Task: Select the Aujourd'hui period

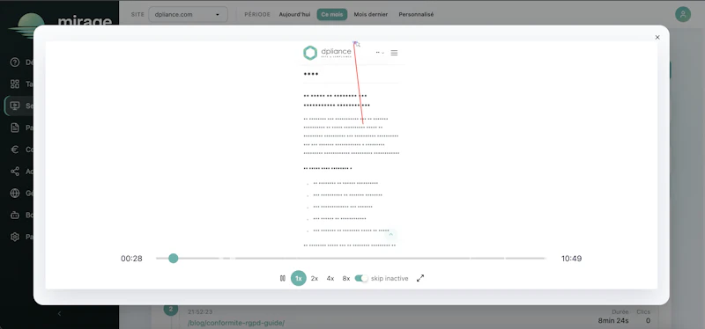Action: (294, 14)
